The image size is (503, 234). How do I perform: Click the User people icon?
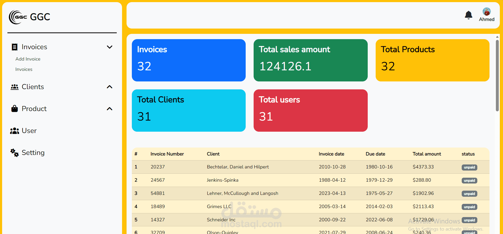[15, 131]
